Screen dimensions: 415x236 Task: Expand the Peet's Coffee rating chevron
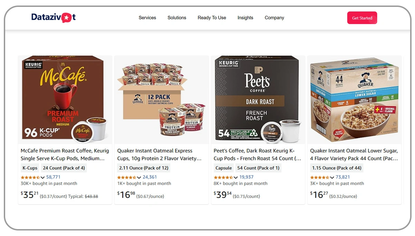coord(236,177)
